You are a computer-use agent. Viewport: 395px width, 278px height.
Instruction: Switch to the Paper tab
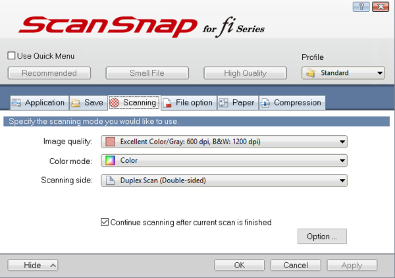click(x=238, y=103)
